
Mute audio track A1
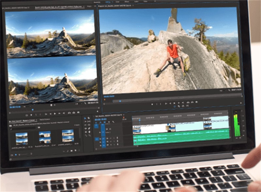(x=111, y=138)
